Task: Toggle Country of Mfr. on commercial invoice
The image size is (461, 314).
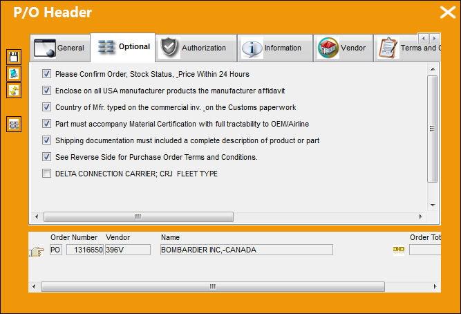Action: (46, 107)
